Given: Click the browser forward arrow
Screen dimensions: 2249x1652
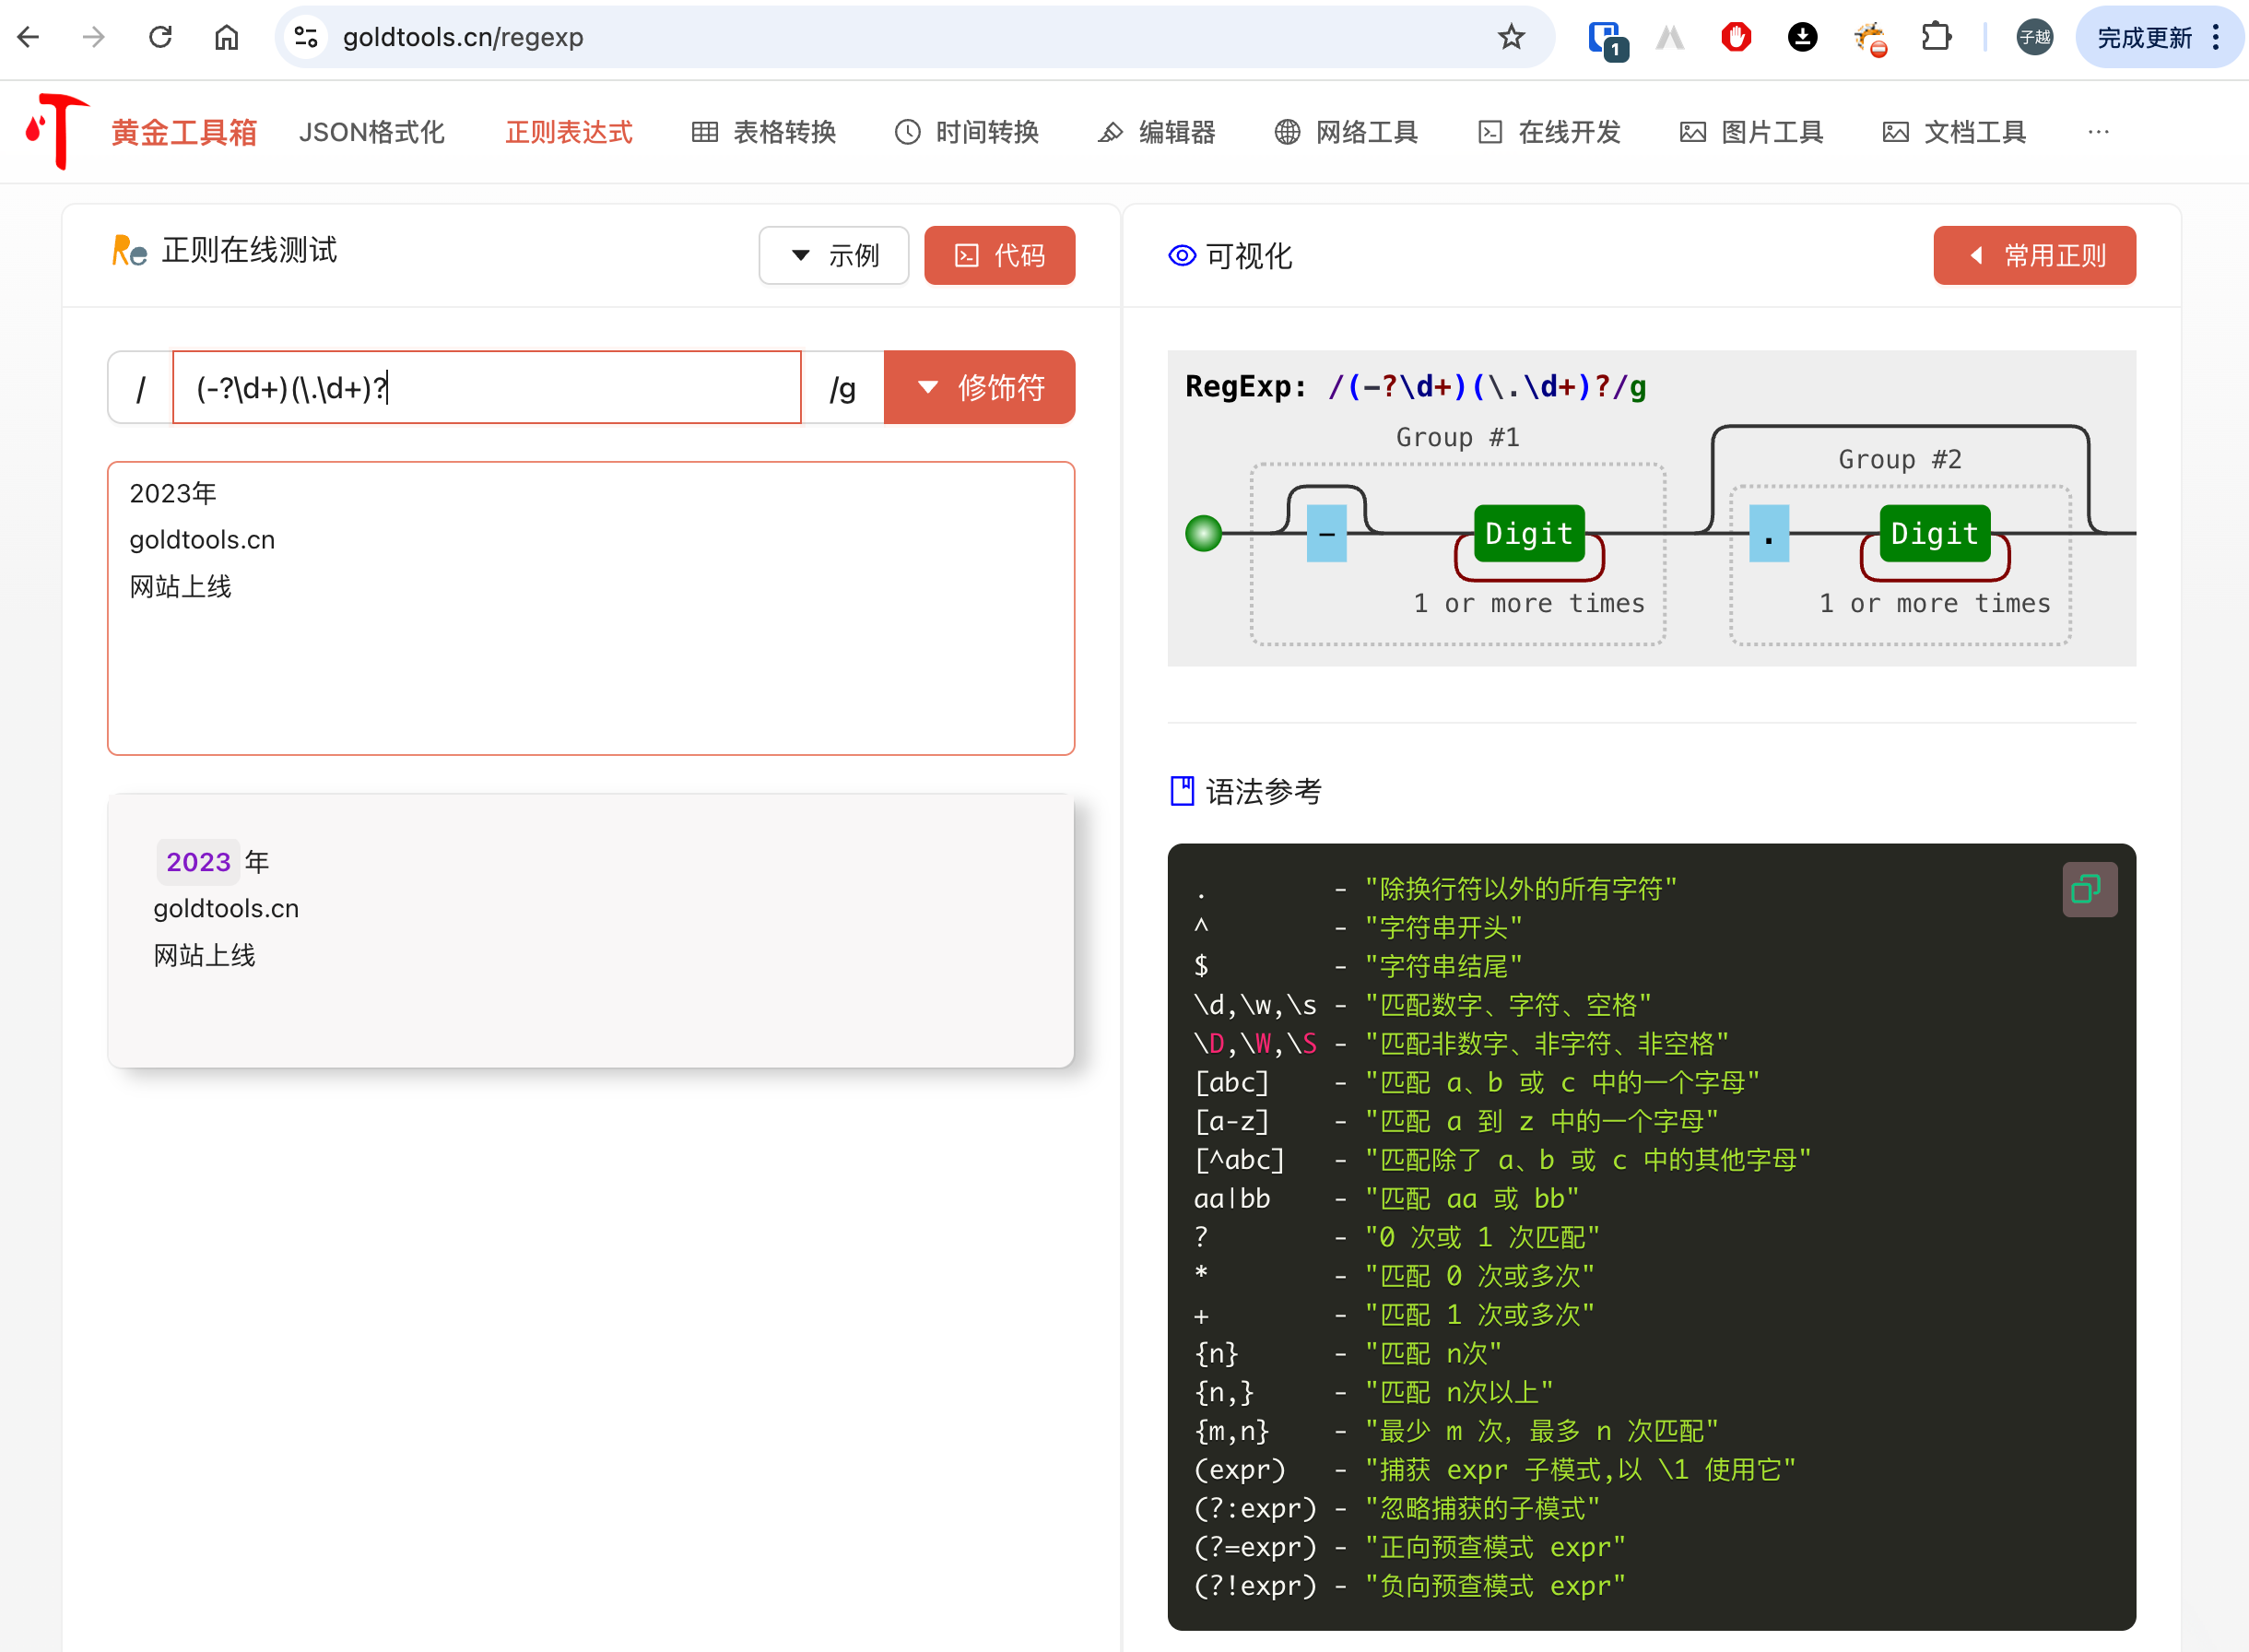Looking at the screenshot, I should pos(94,37).
